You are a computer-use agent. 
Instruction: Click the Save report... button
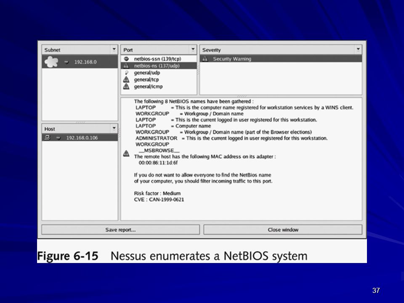pyautogui.click(x=121, y=230)
